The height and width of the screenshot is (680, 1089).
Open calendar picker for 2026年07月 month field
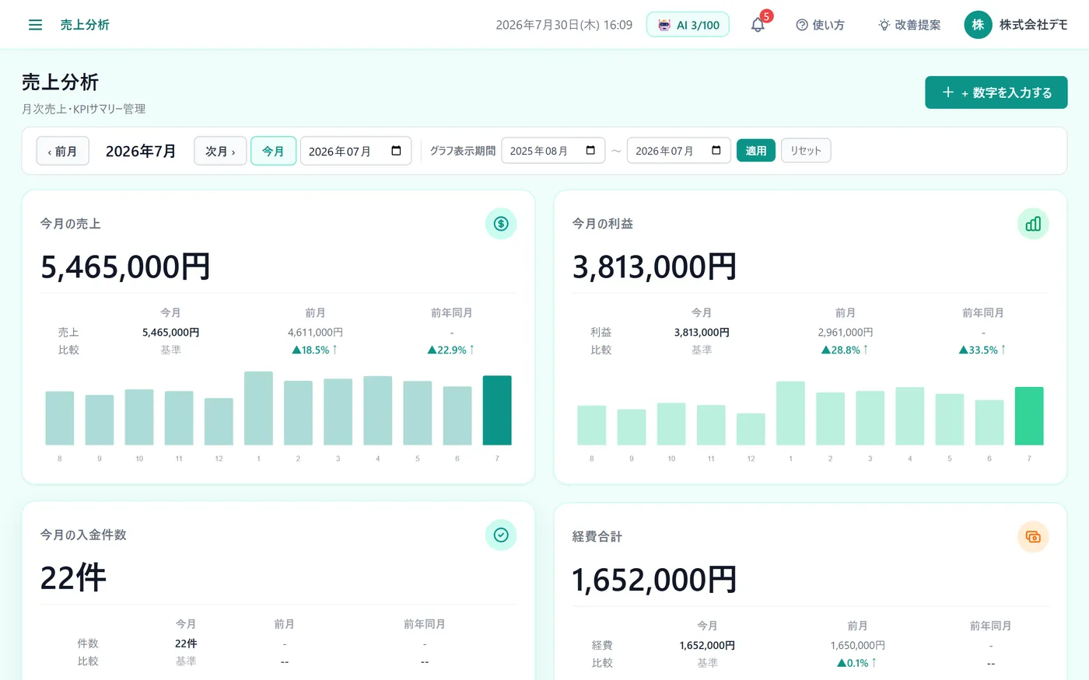tap(396, 151)
